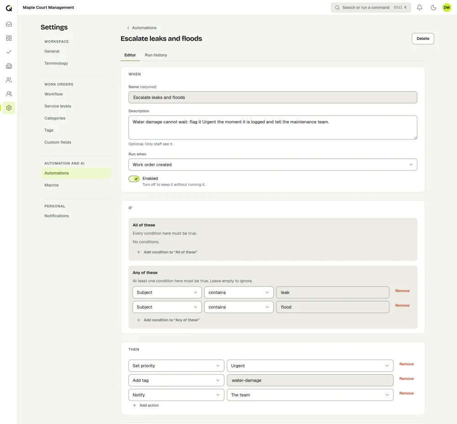Open the Add tag action dropdown
This screenshot has width=457, height=424.
(176, 380)
